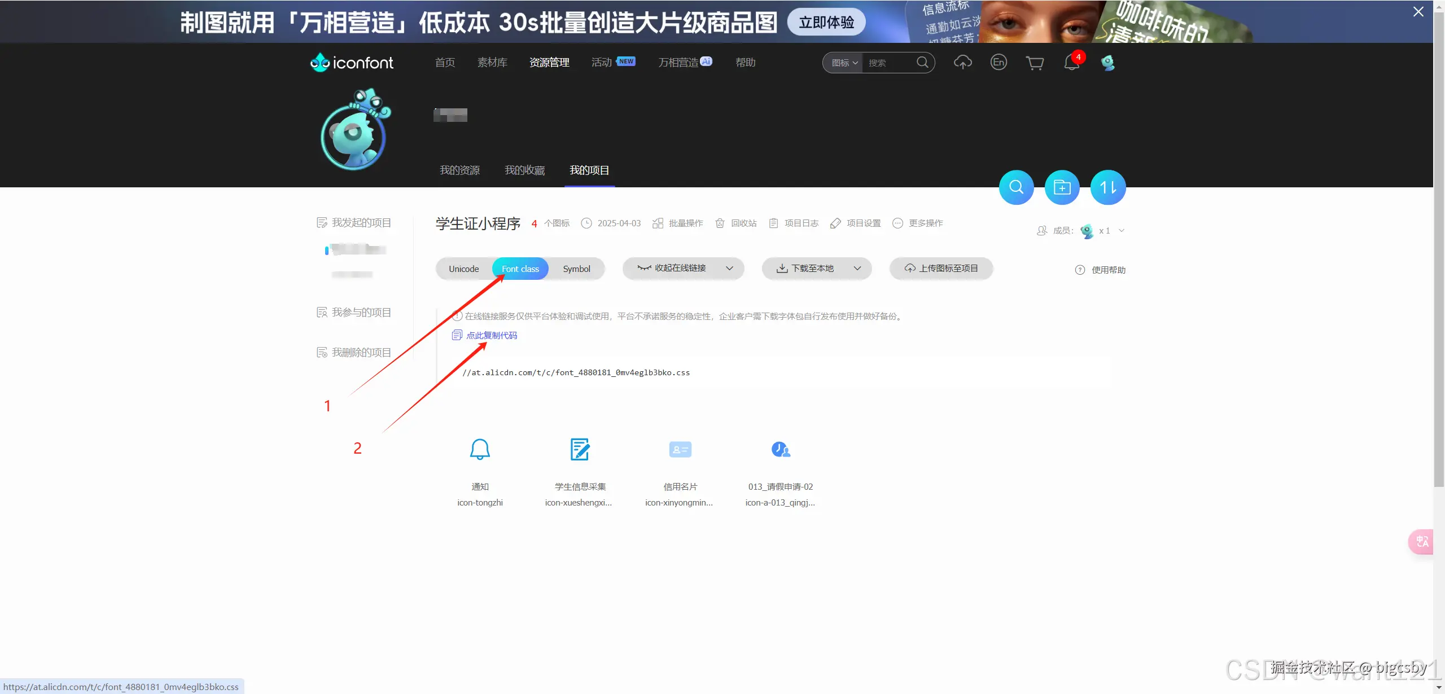
Task: Click the 点此复制代码 link
Action: tap(492, 335)
